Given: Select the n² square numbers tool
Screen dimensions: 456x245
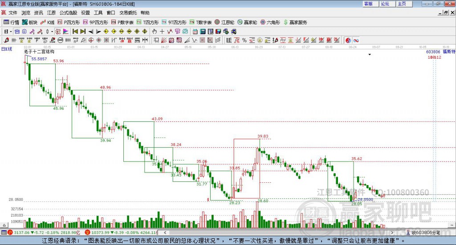Looking at the screenshot, I should 76,40.
